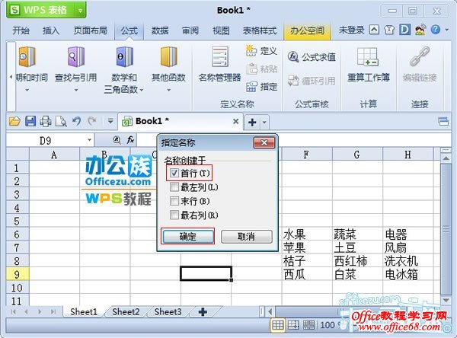Click the Print Preview icon
The width and height of the screenshot is (457, 338).
click(61, 121)
